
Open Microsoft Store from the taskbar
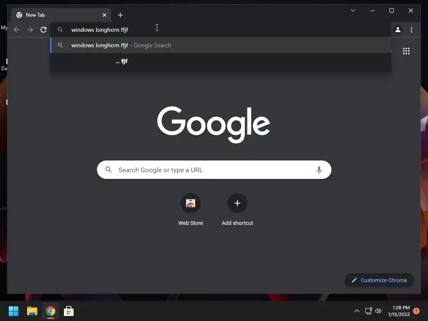(69, 311)
